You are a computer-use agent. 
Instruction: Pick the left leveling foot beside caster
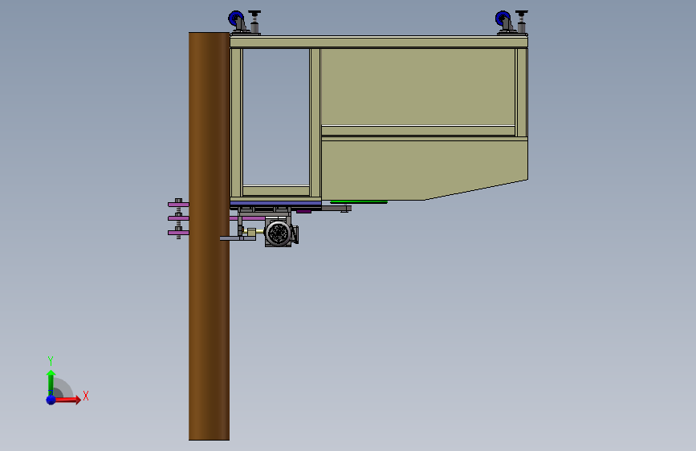(254, 22)
